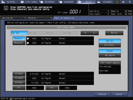Go back to Encarte breadcrumb
133x100 pixels.
click(40, 18)
